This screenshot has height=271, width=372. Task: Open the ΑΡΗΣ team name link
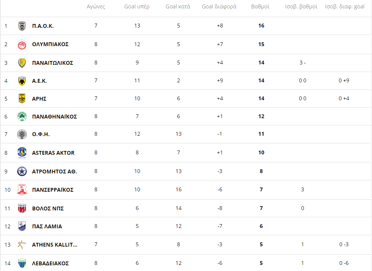tap(39, 99)
